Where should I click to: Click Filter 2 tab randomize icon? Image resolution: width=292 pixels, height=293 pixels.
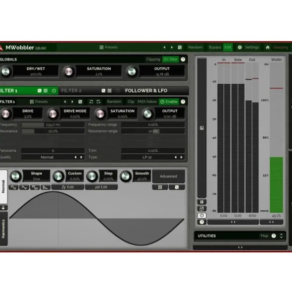pyautogui.click(x=103, y=91)
